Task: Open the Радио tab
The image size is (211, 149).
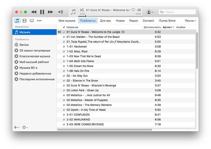Action: 133,21
